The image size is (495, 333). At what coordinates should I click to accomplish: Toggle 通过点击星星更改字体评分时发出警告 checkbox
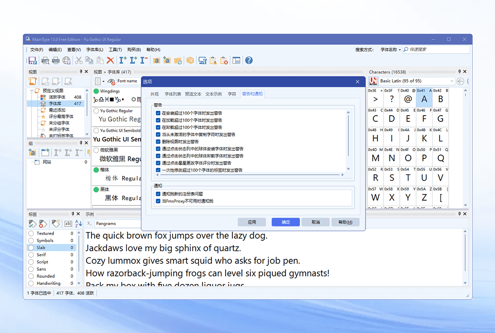(158, 163)
